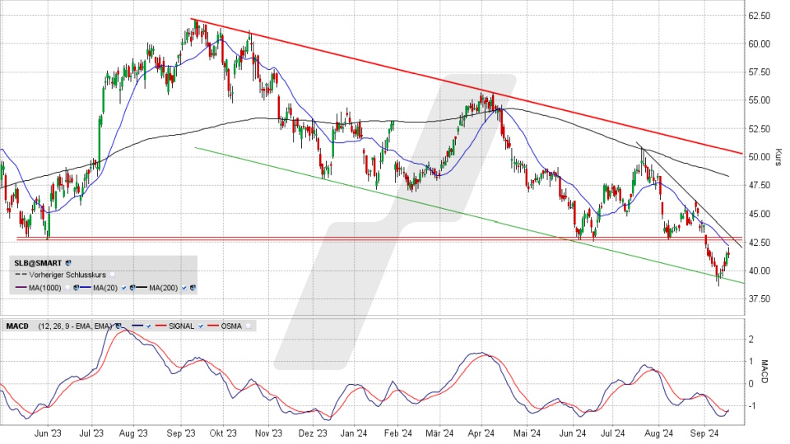The height and width of the screenshot is (444, 790).
Task: Click the SIGNAL legend label
Action: [181, 326]
